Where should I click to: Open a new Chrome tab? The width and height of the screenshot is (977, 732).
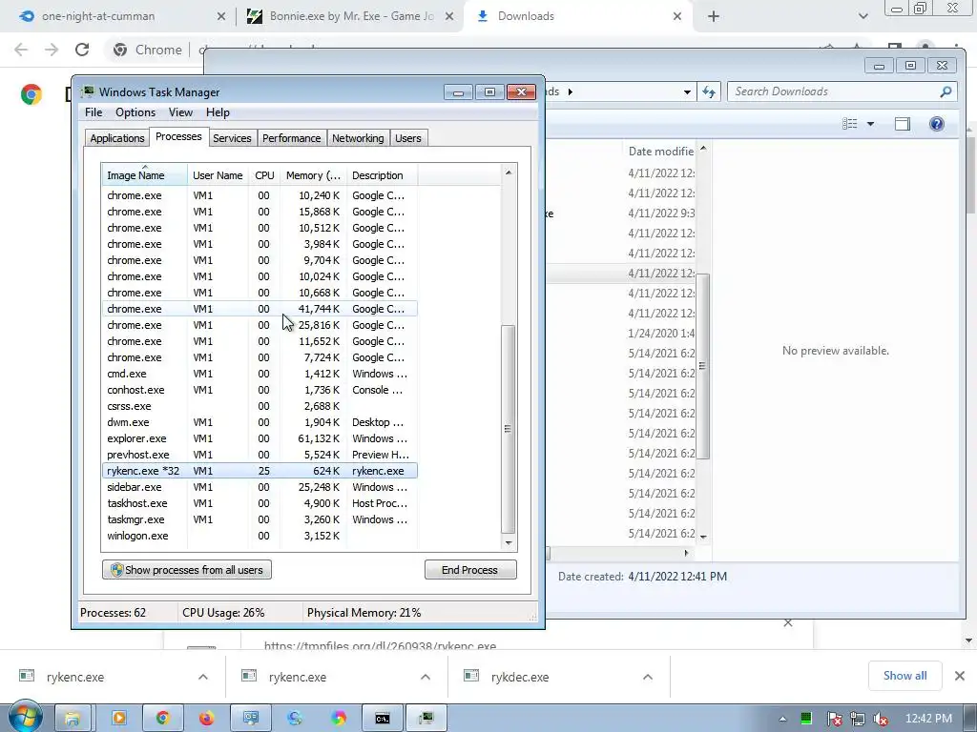point(714,16)
